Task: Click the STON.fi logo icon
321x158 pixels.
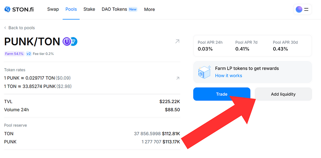Action: tap(7, 9)
